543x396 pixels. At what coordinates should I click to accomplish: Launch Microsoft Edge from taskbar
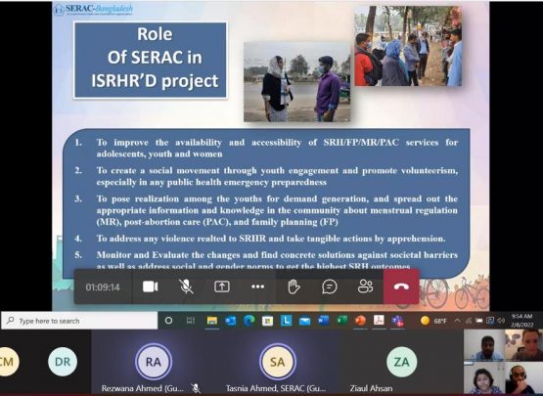click(x=249, y=322)
